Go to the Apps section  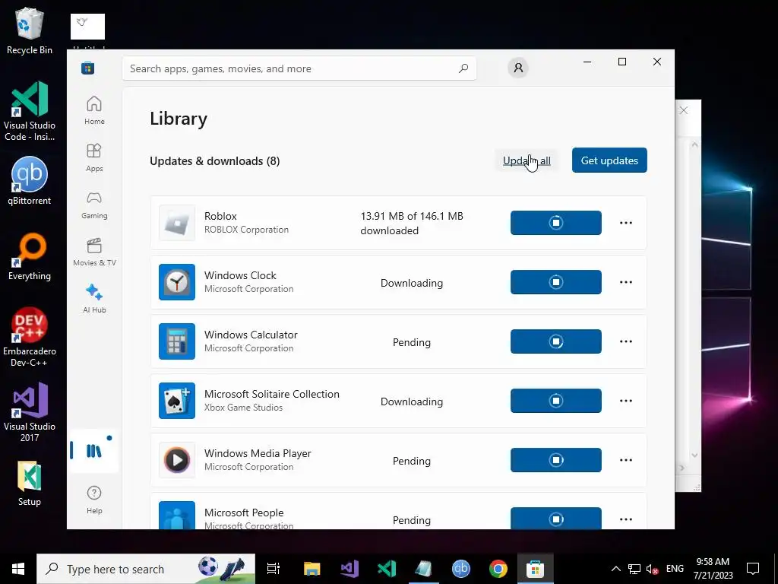click(x=94, y=157)
